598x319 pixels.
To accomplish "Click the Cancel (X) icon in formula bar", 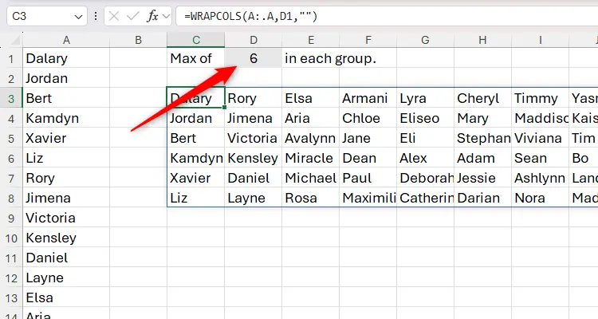I will coord(114,16).
